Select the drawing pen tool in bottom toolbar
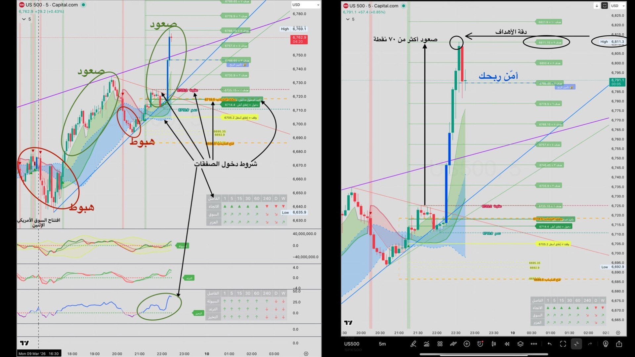 413,344
